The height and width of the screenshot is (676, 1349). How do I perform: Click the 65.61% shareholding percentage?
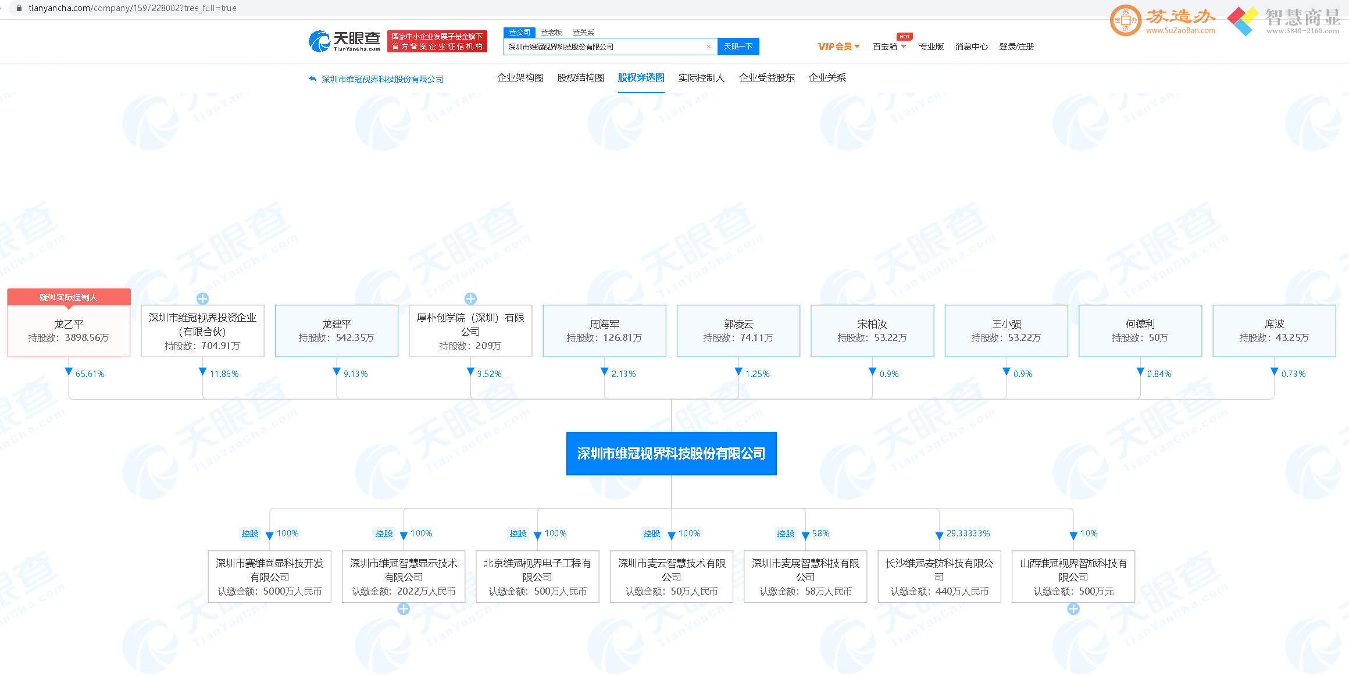point(90,373)
